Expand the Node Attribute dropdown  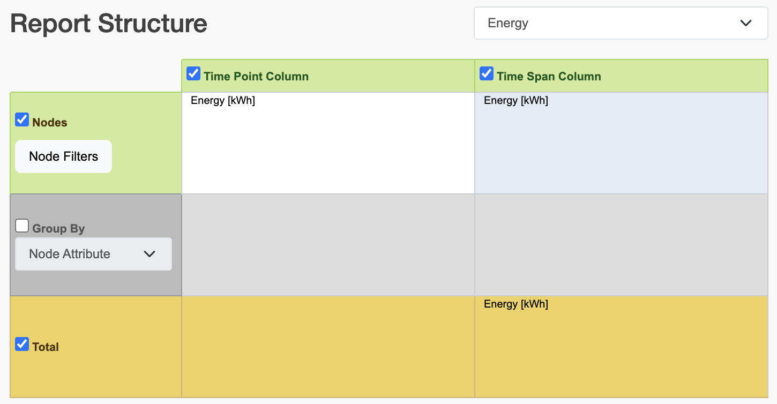pos(93,254)
